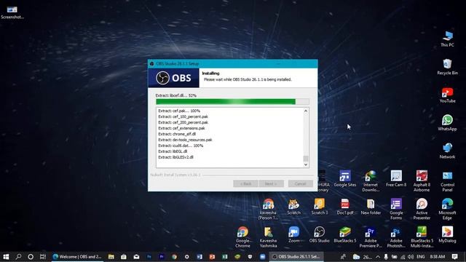This screenshot has height=262, width=466.
Task: Open Microsoft Store from taskbar
Action: [x=124, y=257]
